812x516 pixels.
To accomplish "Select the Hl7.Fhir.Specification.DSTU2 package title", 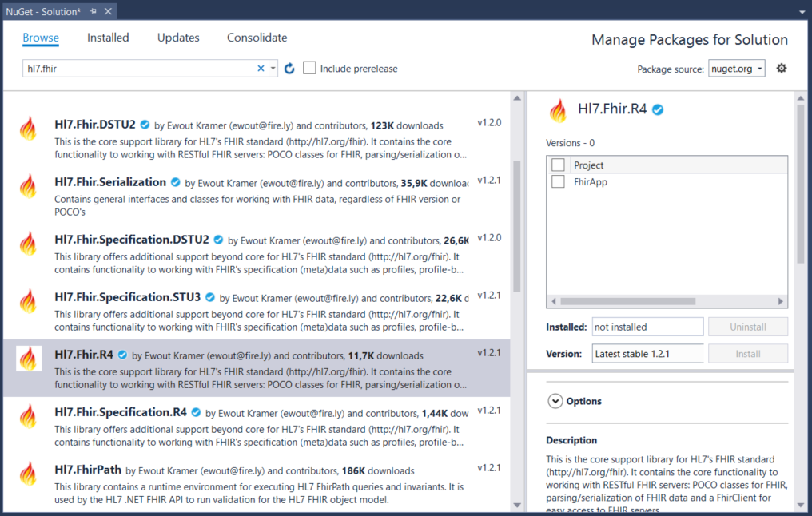I will [132, 240].
